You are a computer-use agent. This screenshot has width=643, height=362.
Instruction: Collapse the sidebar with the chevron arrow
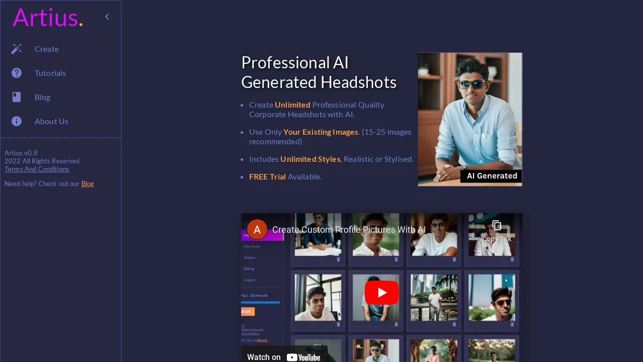click(107, 17)
